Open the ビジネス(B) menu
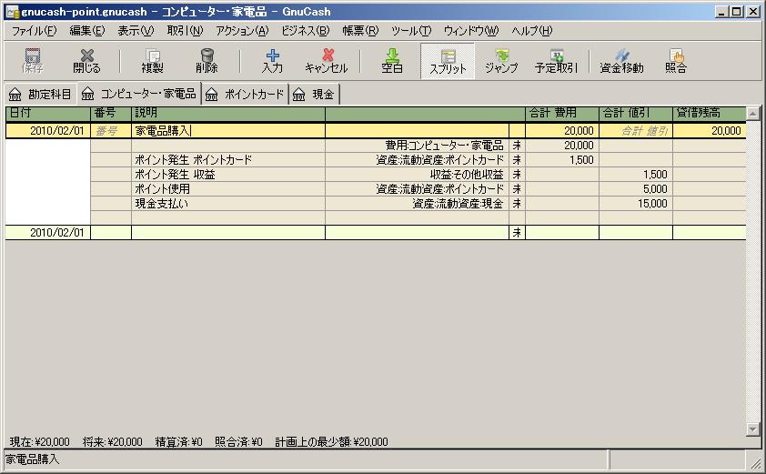This screenshot has height=474, width=766. [x=306, y=31]
